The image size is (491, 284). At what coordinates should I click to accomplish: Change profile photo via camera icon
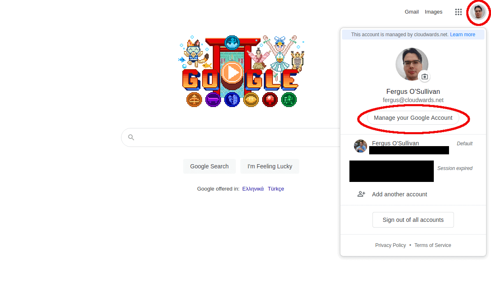(425, 77)
